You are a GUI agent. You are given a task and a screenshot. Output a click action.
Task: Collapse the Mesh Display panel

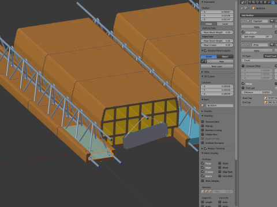click(x=203, y=153)
